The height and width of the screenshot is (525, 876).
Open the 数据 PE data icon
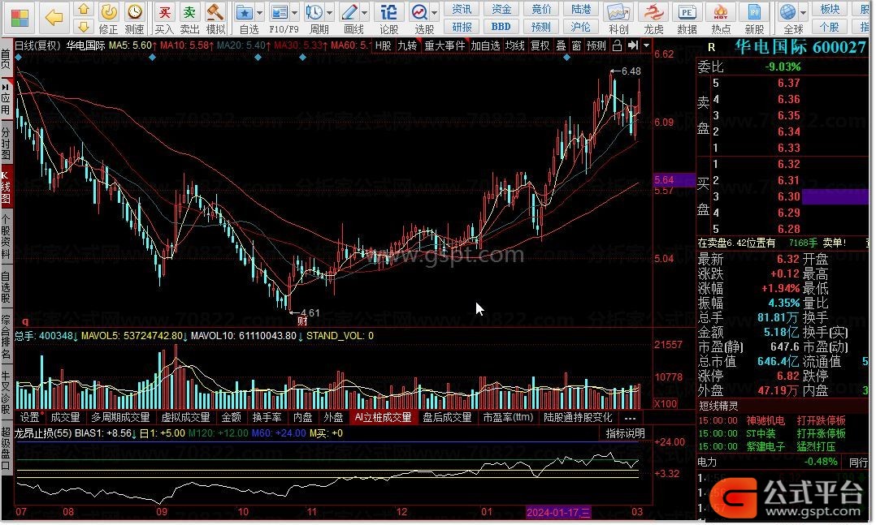687,18
